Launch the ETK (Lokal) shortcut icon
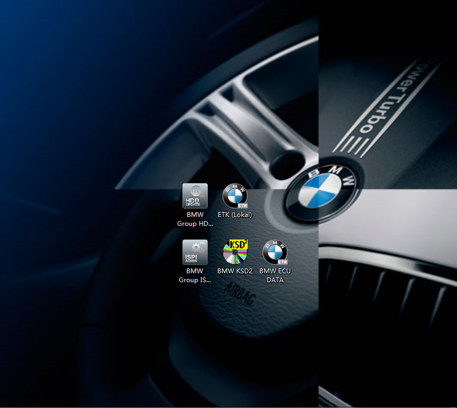The width and height of the screenshot is (457, 408). click(235, 195)
